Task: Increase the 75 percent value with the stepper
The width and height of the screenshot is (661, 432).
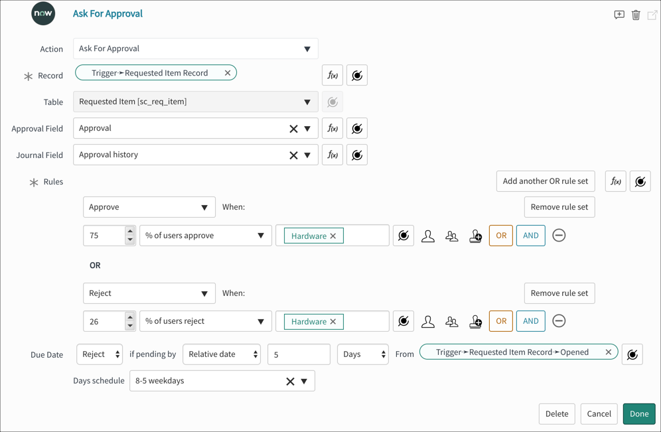Action: (x=130, y=232)
